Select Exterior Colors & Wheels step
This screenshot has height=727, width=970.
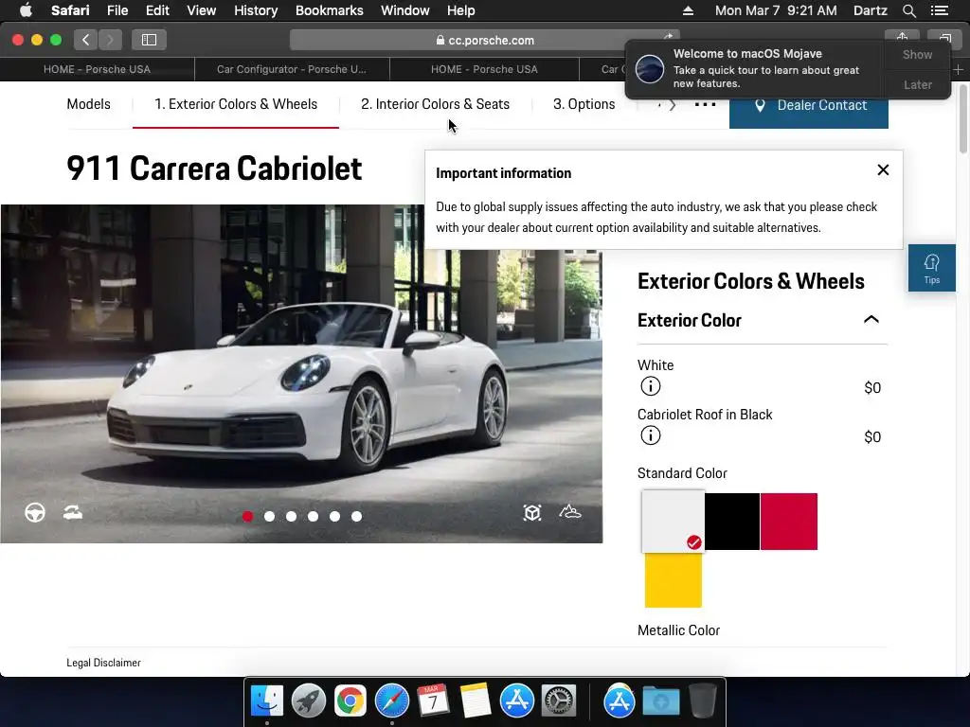(236, 104)
